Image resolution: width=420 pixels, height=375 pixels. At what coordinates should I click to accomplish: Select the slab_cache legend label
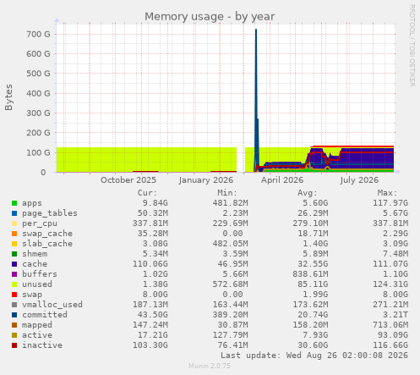(x=47, y=244)
